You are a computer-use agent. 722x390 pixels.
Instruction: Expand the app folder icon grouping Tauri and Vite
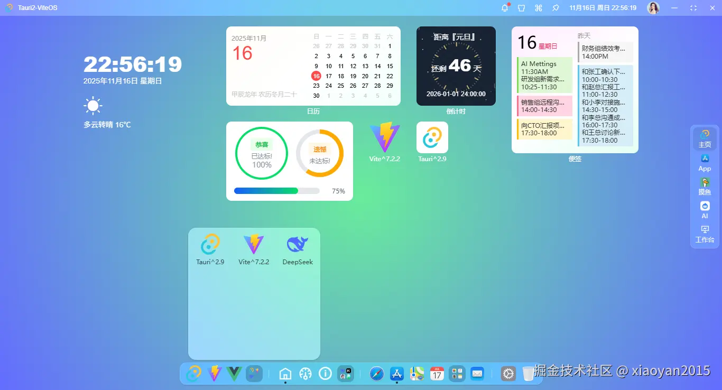pos(254,374)
